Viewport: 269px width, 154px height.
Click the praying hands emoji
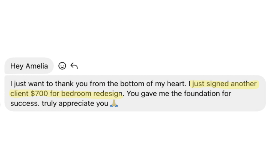[x=113, y=104]
